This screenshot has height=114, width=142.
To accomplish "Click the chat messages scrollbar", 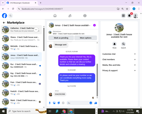I will pyautogui.click(x=97, y=80).
